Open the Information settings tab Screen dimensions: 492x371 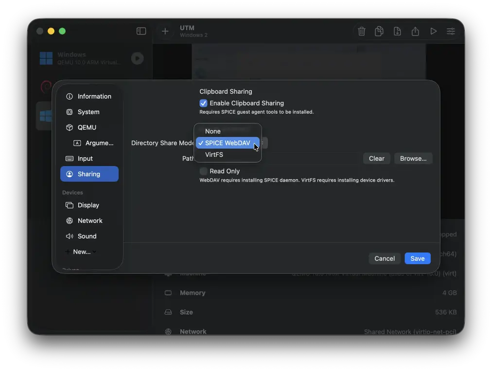point(89,96)
